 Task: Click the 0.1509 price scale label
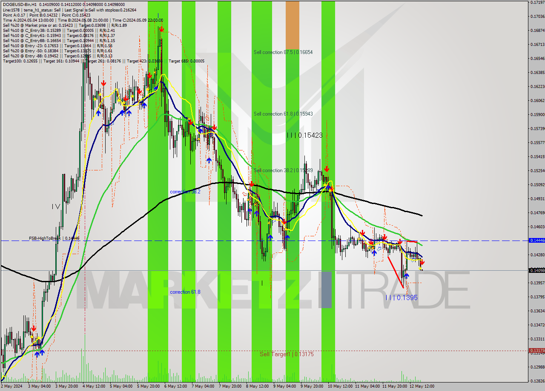pos(537,184)
